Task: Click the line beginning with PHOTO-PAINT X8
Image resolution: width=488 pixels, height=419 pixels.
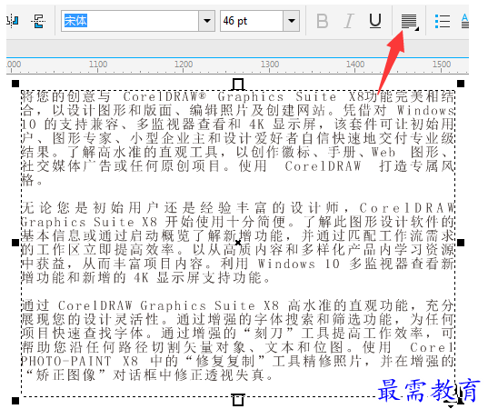Action: 238,361
